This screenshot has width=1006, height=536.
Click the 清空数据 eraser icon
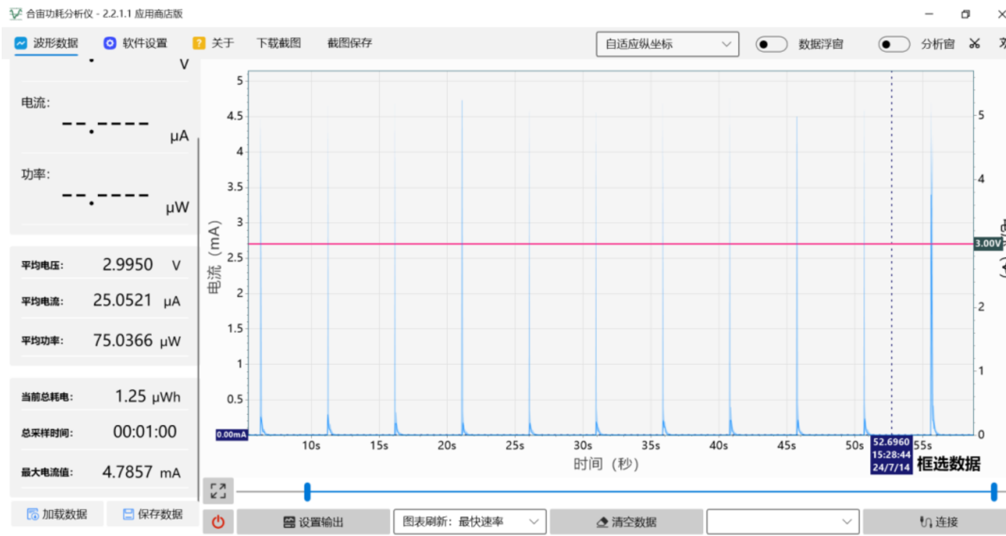tap(602, 522)
